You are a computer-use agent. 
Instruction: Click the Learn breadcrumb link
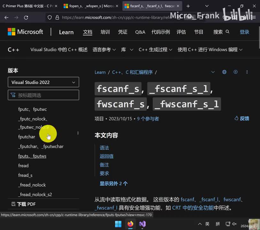[x=100, y=72]
